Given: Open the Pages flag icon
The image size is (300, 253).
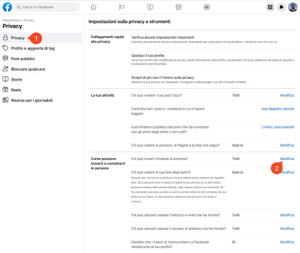Looking at the screenshot, I should pos(122,7).
